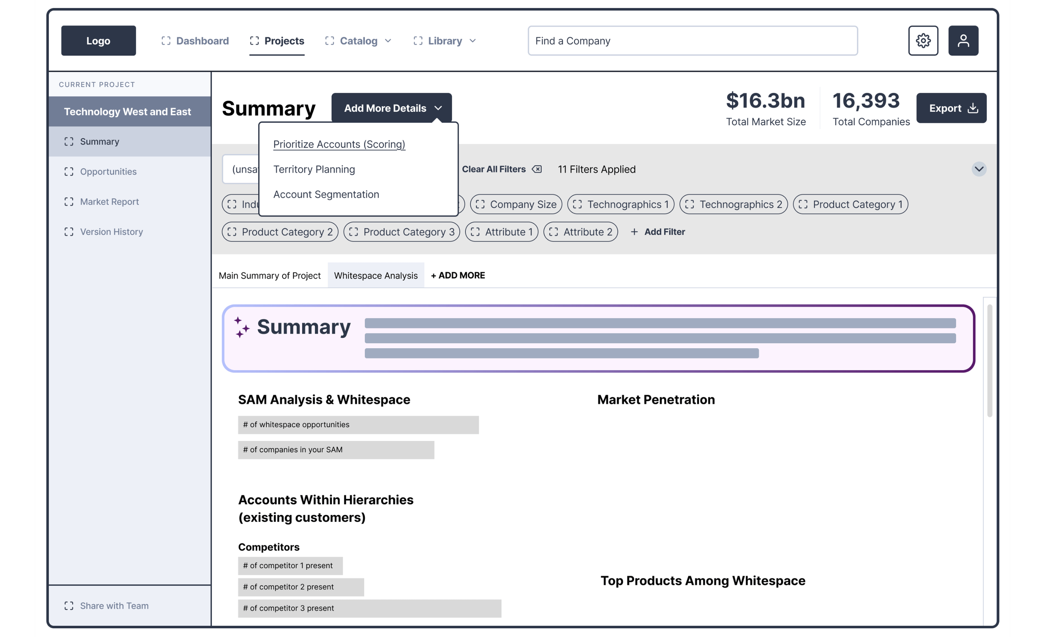
Task: Click the Clear All Filters backspace icon
Action: coord(537,169)
